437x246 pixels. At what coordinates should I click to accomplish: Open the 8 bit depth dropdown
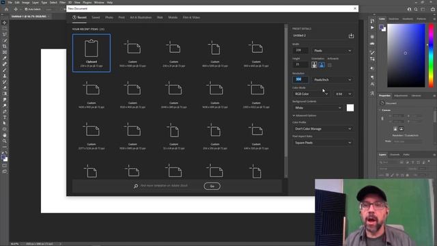click(343, 94)
